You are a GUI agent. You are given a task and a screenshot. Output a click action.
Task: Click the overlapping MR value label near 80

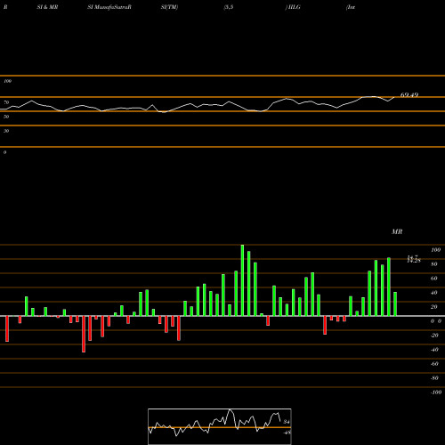pos(414,259)
